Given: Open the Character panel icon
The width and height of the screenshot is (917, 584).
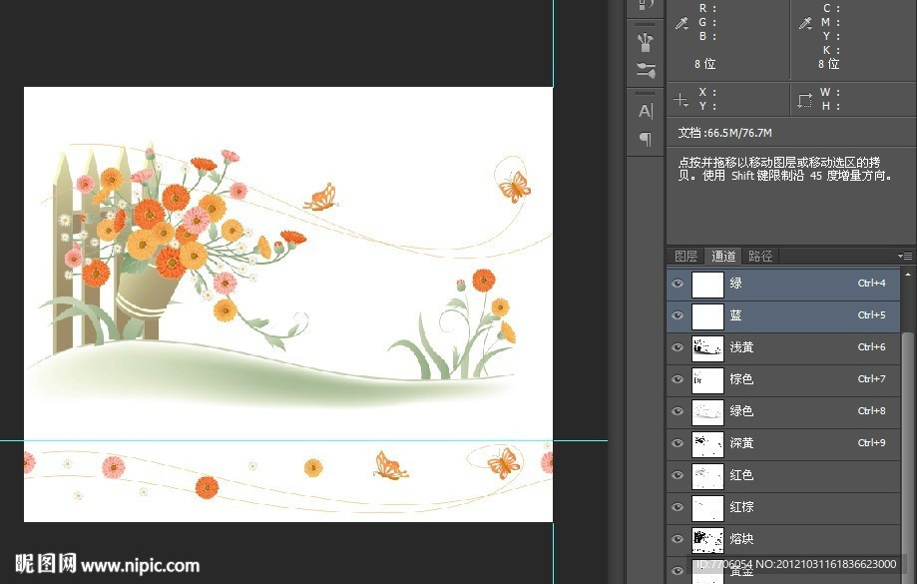Looking at the screenshot, I should [x=646, y=111].
